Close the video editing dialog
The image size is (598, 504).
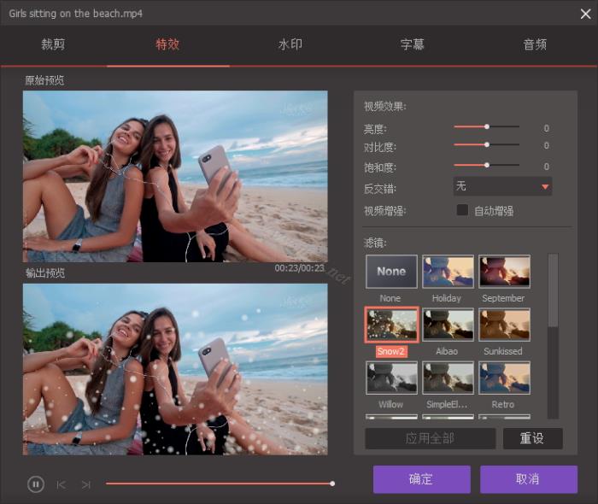pyautogui.click(x=585, y=14)
